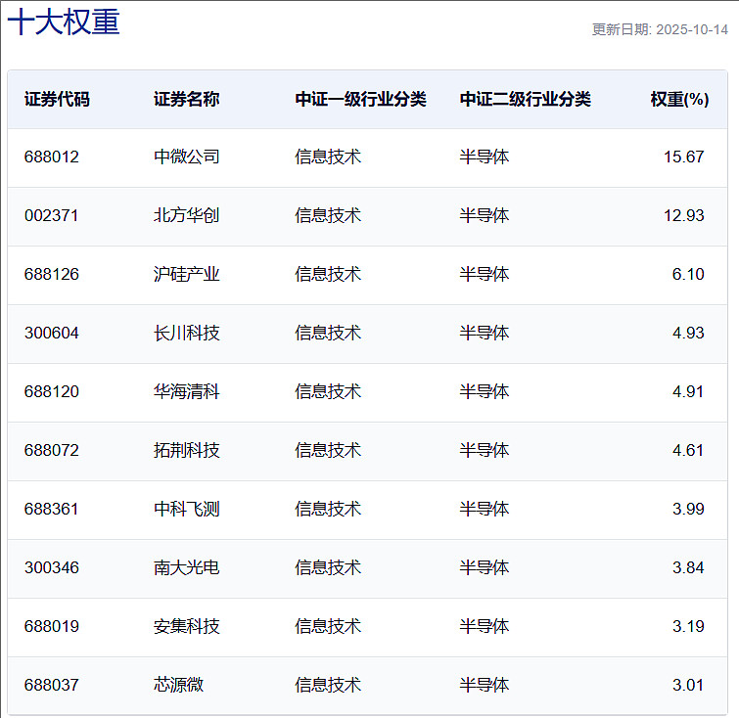Viewport: 739px width, 718px height.
Task: Select the name 南大光电
Action: coord(187,567)
